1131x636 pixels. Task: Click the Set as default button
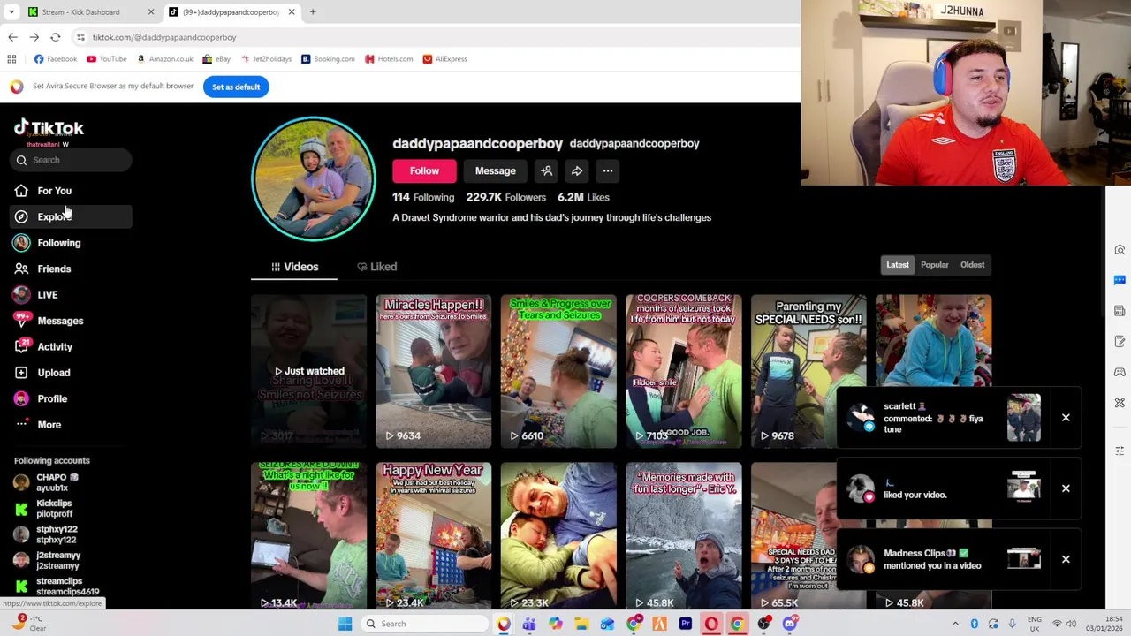pos(236,87)
